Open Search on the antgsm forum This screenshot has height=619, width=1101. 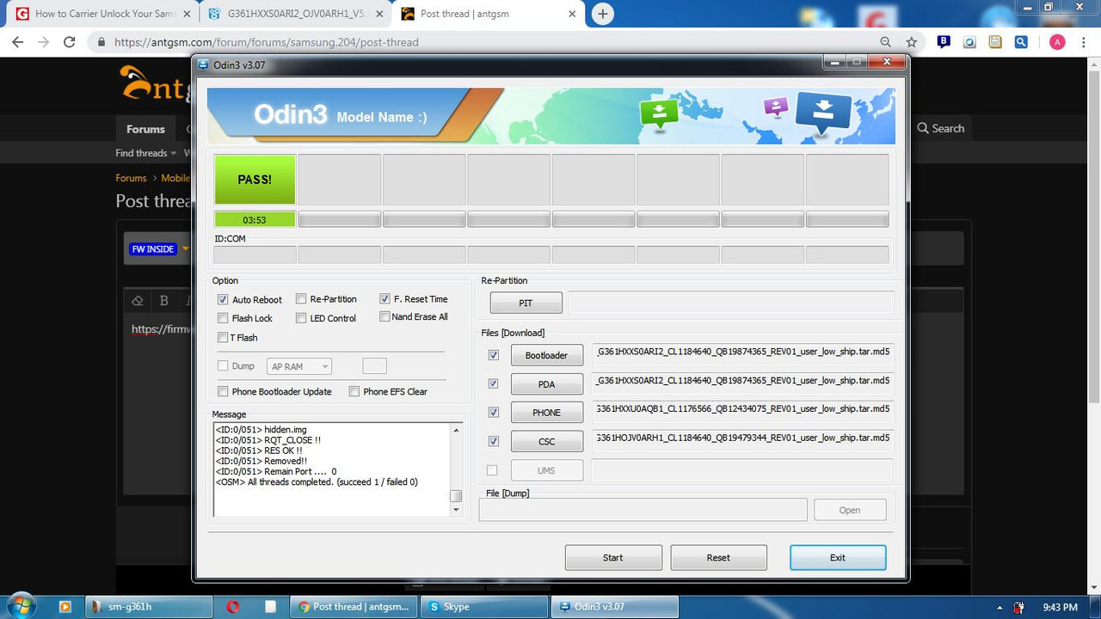940,128
